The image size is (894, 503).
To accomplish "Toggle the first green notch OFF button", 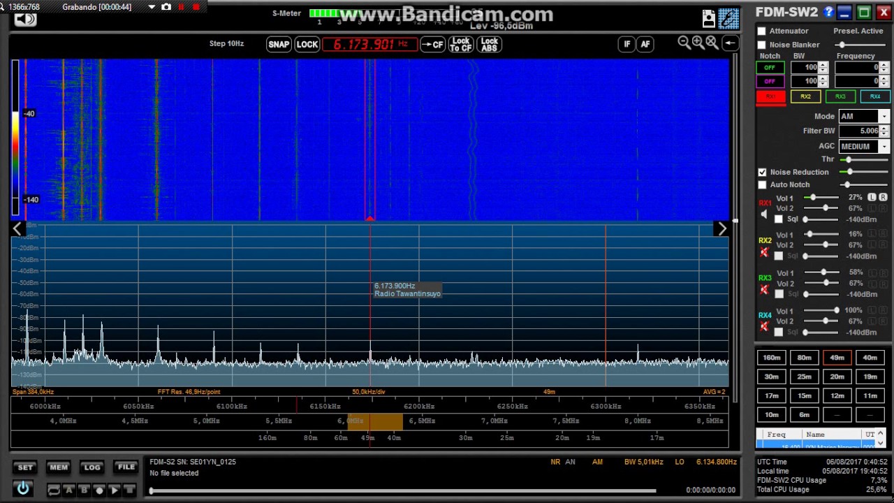I will (770, 68).
